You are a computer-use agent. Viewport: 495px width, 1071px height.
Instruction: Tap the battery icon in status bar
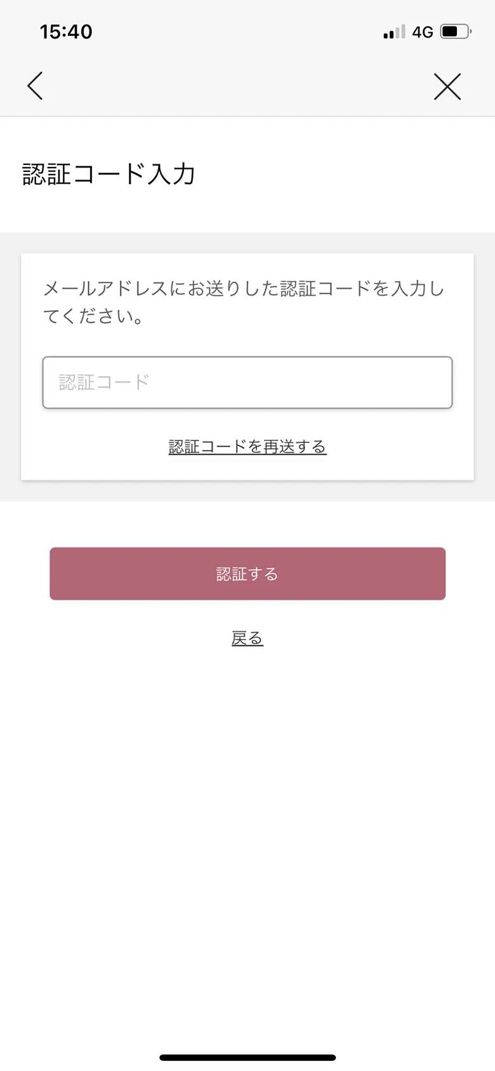tap(456, 32)
